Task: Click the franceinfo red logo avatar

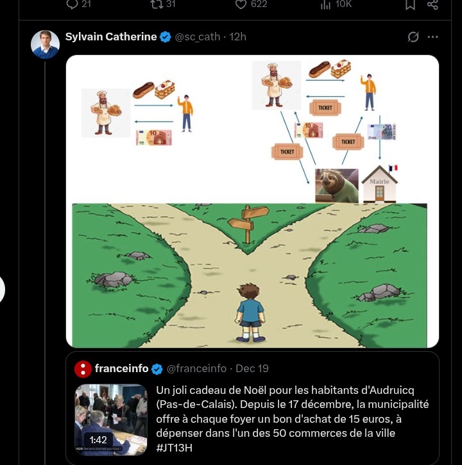Action: [x=83, y=369]
